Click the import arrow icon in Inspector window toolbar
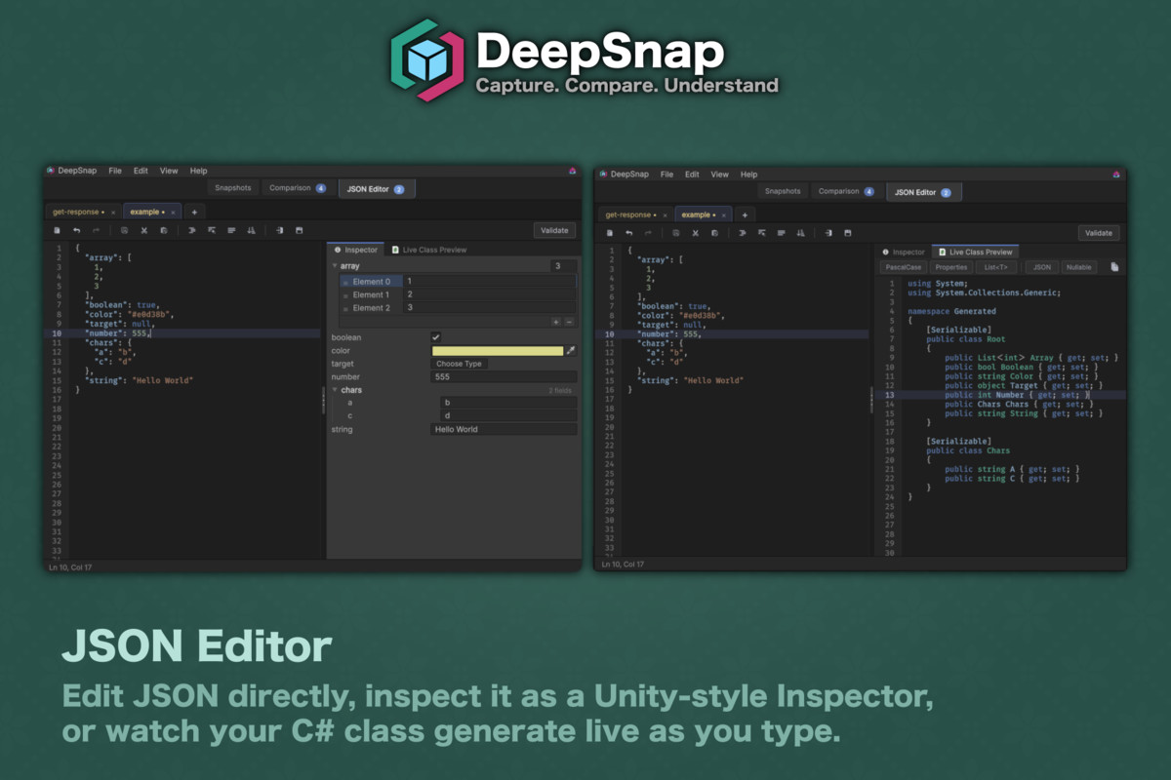1171x780 pixels. tap(279, 230)
